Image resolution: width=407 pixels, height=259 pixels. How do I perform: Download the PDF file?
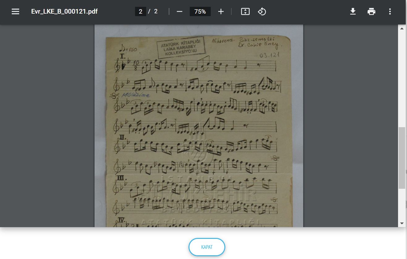353,12
